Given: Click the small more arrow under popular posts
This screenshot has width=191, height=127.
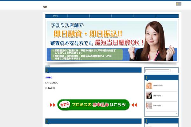Looking at the screenshot, I should point(176,114).
